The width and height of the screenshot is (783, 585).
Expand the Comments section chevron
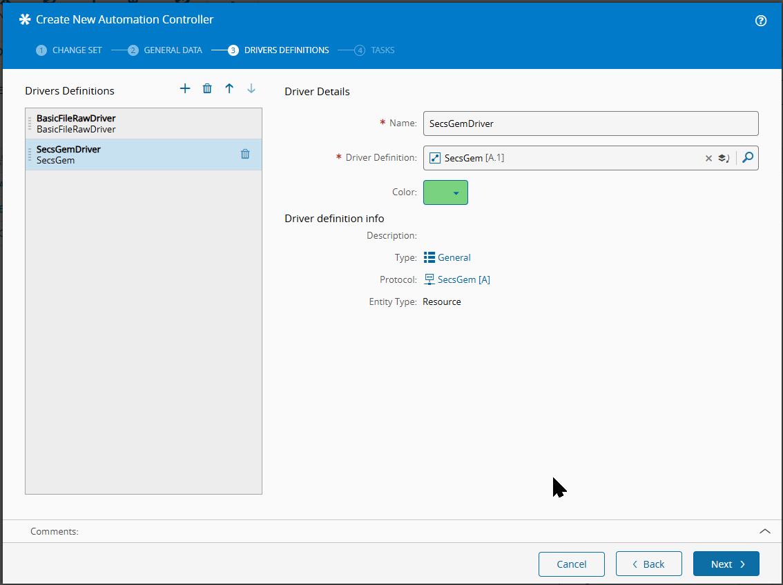pos(764,531)
